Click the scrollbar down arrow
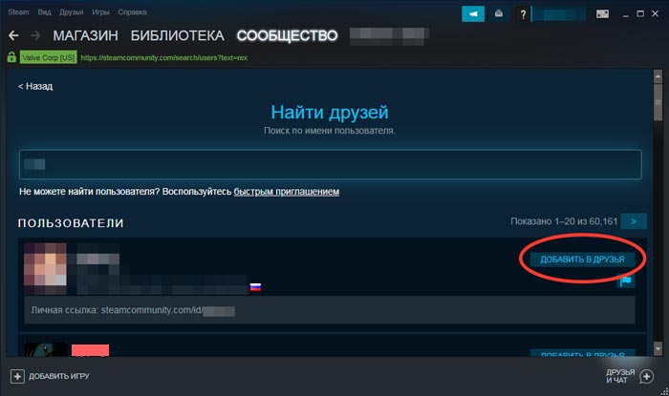Image resolution: width=669 pixels, height=396 pixels. tap(658, 349)
